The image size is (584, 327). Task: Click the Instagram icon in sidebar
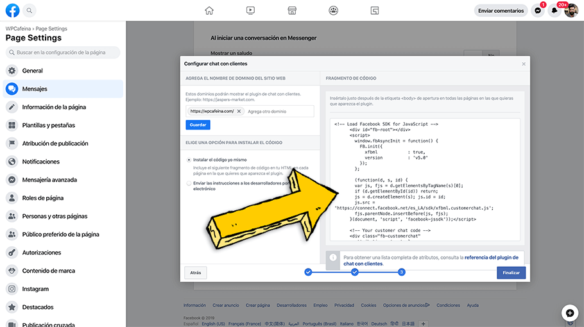click(12, 289)
